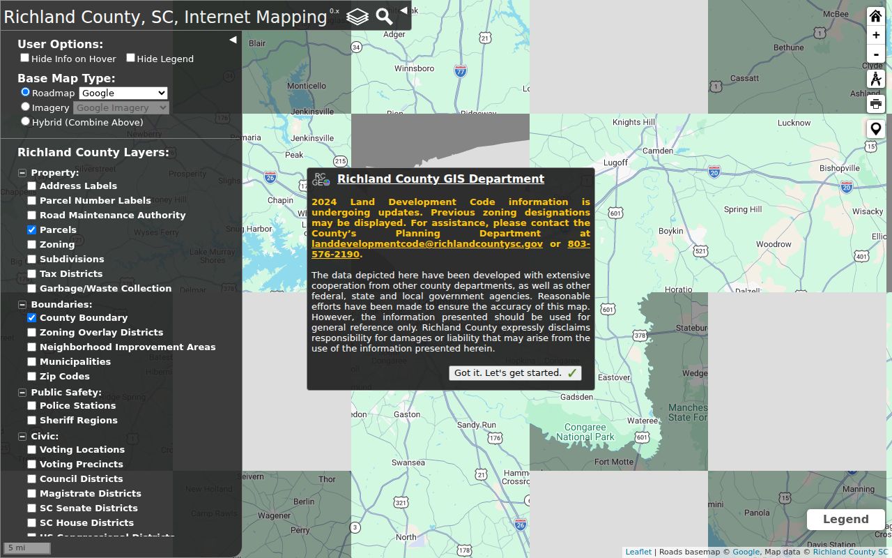Screen dimensions: 892x558
Task: Zoom in on the map
Action: [x=876, y=35]
